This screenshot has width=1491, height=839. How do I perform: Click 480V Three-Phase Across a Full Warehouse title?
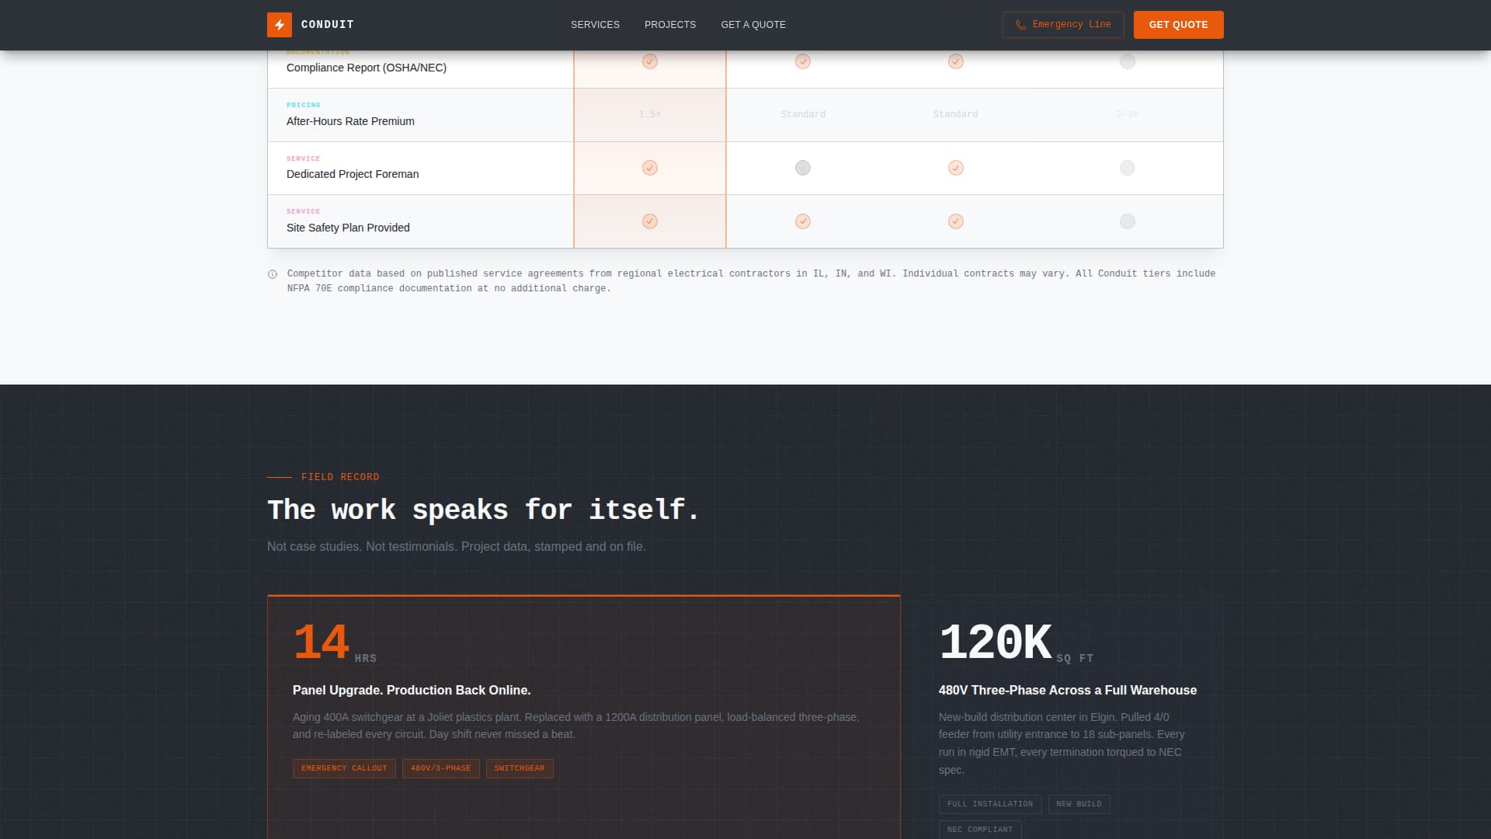pyautogui.click(x=1068, y=690)
